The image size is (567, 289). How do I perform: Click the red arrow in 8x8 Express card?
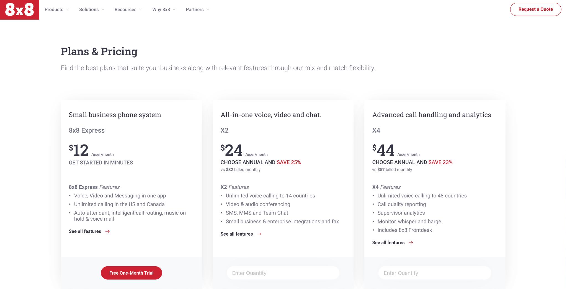pyautogui.click(x=108, y=231)
